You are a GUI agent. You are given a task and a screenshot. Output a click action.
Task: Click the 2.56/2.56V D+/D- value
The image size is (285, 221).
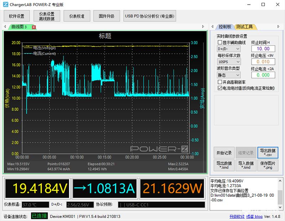pyautogui.click(x=80, y=205)
